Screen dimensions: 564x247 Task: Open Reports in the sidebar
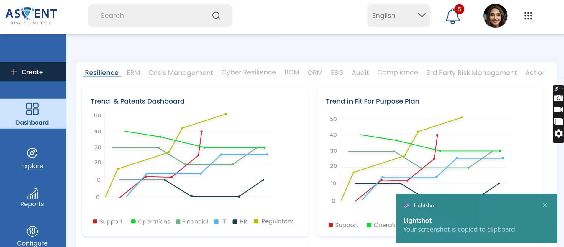32,198
